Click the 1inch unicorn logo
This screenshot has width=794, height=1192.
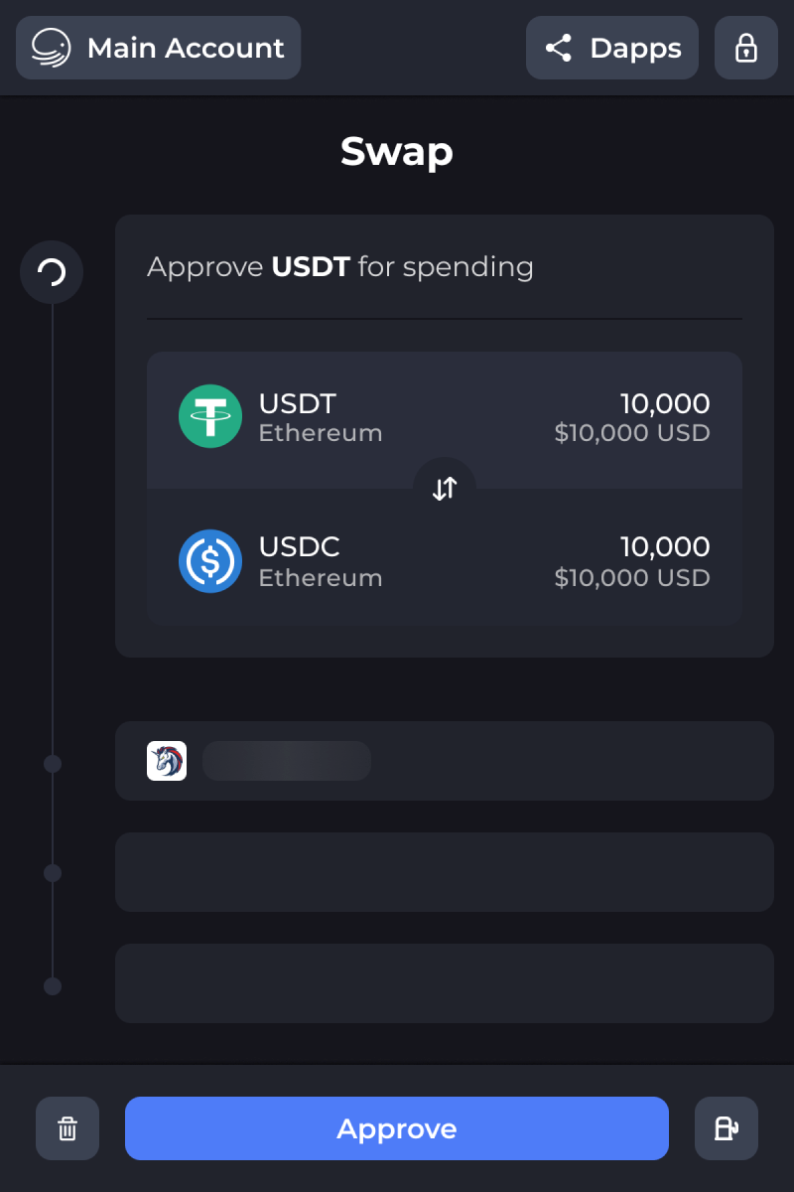click(x=167, y=761)
